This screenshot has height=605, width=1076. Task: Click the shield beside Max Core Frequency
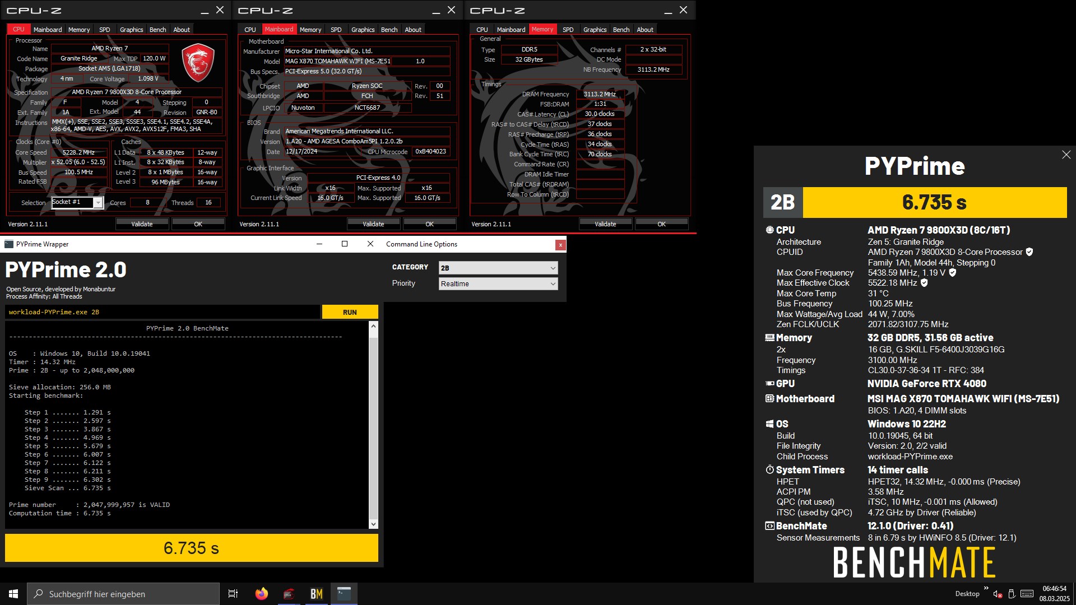click(x=952, y=273)
